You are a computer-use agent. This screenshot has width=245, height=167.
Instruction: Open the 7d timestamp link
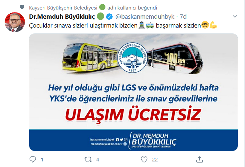point(183,16)
